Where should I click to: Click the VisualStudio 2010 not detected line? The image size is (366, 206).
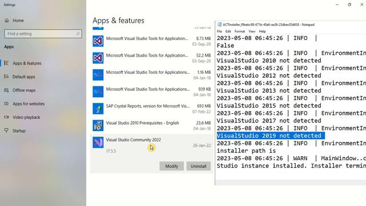[269, 61]
